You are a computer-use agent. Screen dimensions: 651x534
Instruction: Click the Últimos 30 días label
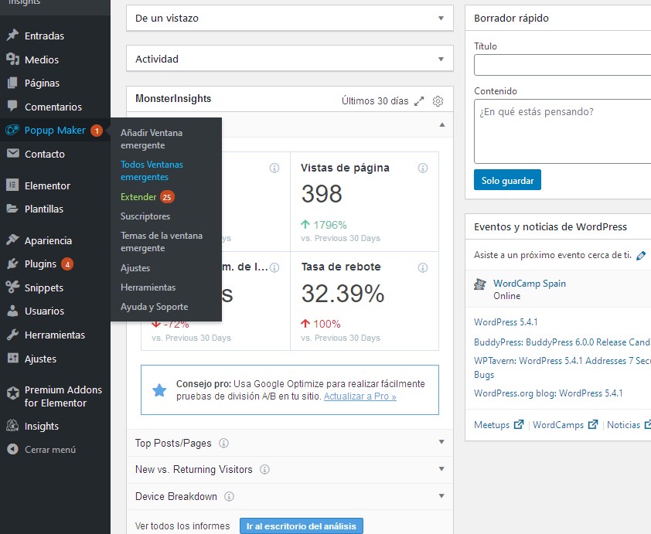tap(375, 100)
